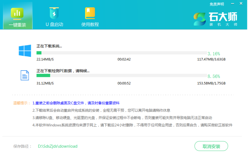Click the save path D:\SdsZjds\download
Image resolution: width=248 pixels, height=155 pixels.
click(58, 146)
